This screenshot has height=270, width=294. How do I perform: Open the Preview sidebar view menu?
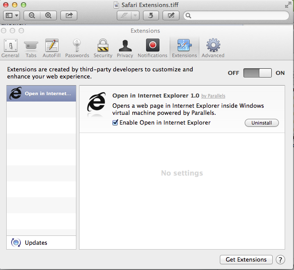[12, 16]
